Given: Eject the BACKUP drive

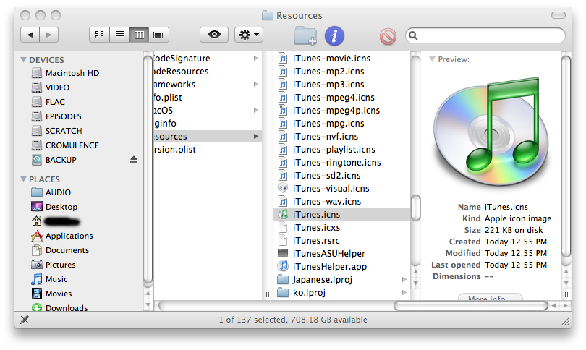Looking at the screenshot, I should pyautogui.click(x=134, y=160).
